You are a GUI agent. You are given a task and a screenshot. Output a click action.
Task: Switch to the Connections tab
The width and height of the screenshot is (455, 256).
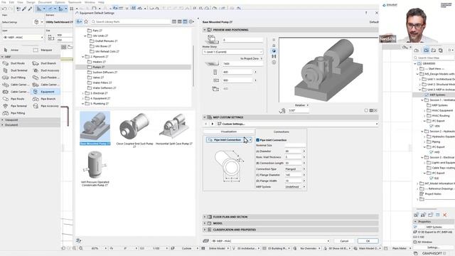[282, 132]
